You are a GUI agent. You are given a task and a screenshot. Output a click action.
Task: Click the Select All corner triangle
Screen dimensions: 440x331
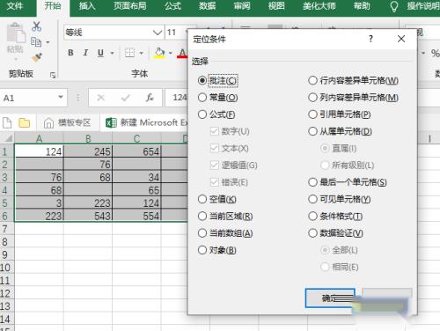coord(8,138)
